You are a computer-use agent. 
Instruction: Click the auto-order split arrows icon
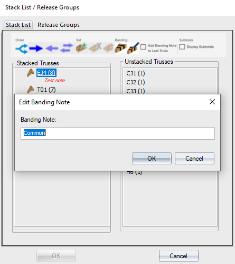point(22,48)
